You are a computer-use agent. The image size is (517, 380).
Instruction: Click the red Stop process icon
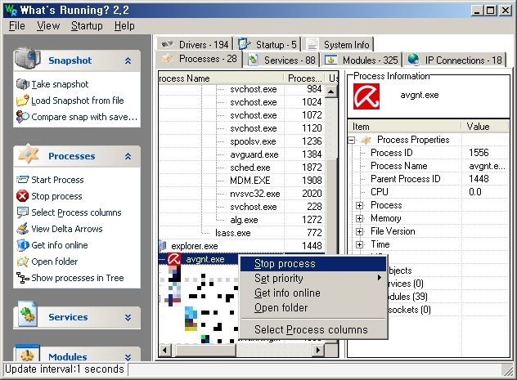pos(22,196)
